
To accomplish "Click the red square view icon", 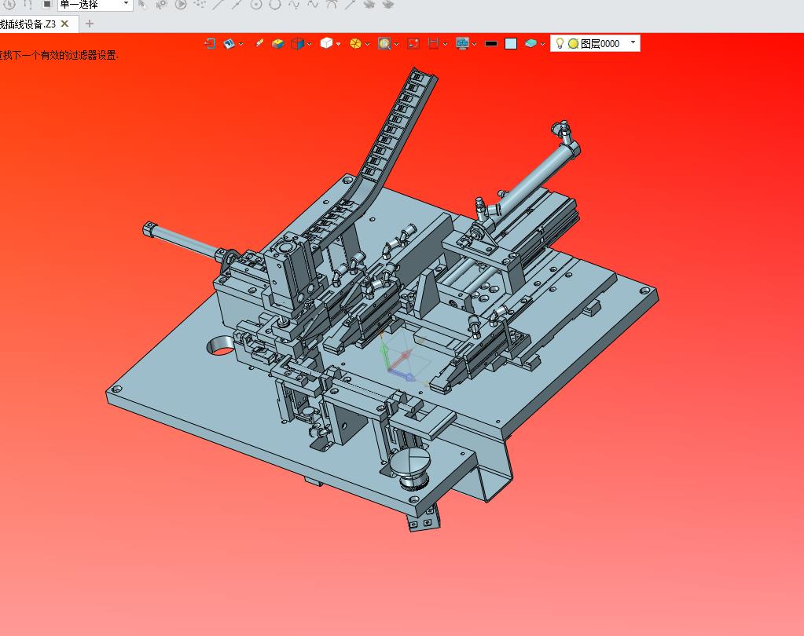I will click(413, 43).
